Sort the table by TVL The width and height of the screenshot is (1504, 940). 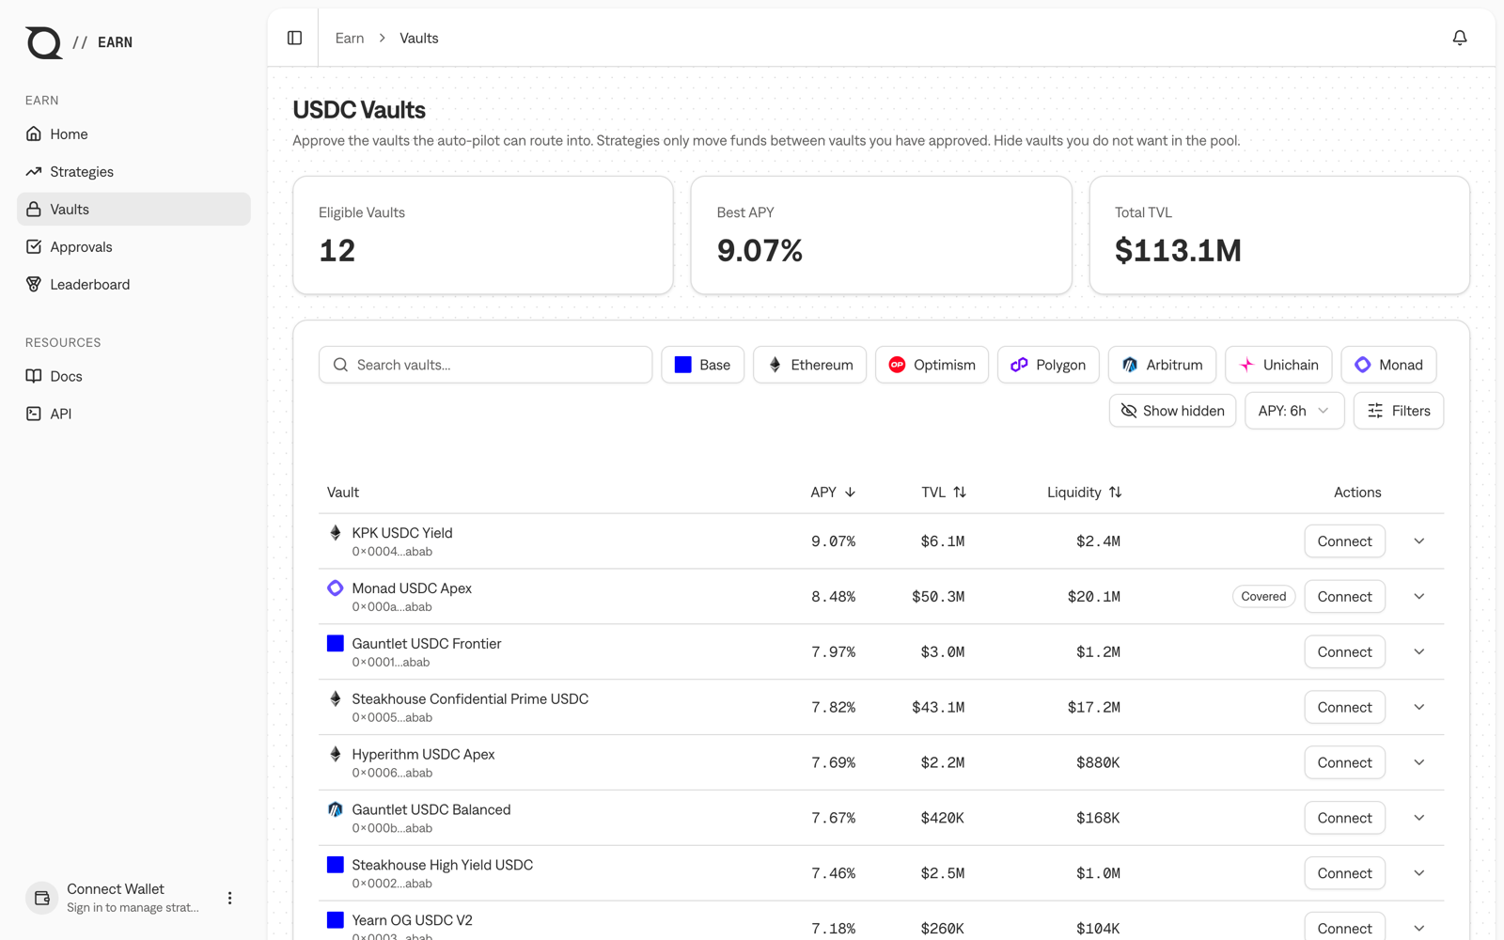(944, 493)
